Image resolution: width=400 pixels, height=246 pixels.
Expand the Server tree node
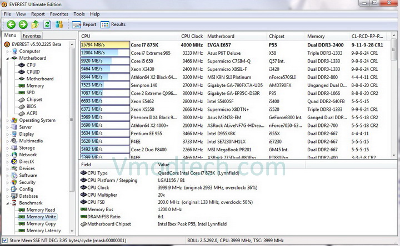point(7,127)
